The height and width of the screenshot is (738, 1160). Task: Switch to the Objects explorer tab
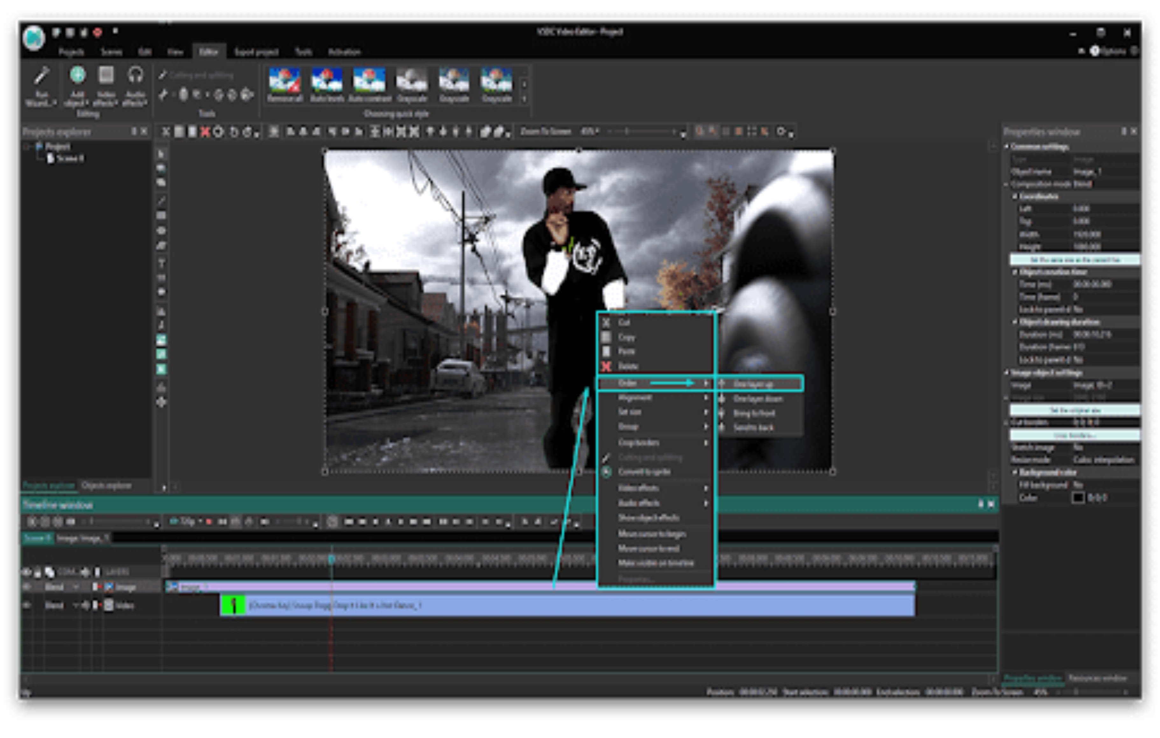[107, 485]
